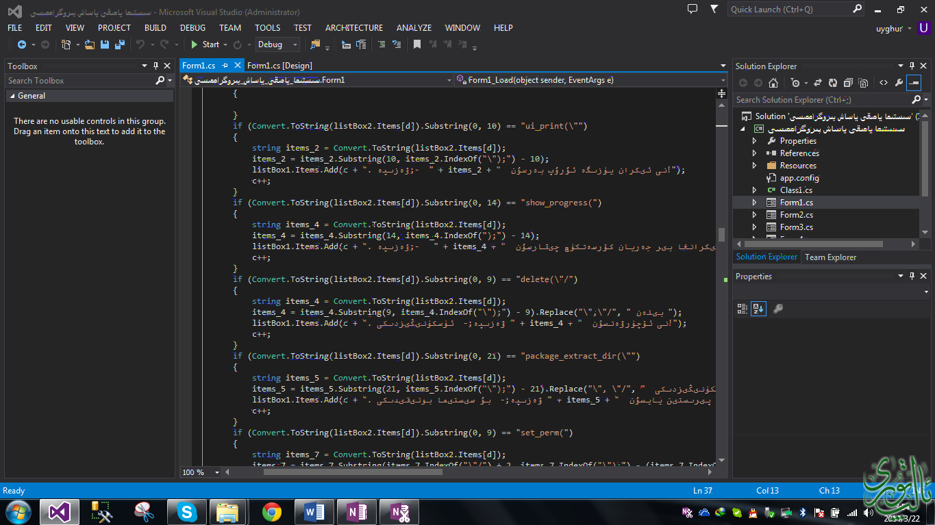Toggle Show All Files in Solution Explorer
935x525 pixels.
[863, 83]
